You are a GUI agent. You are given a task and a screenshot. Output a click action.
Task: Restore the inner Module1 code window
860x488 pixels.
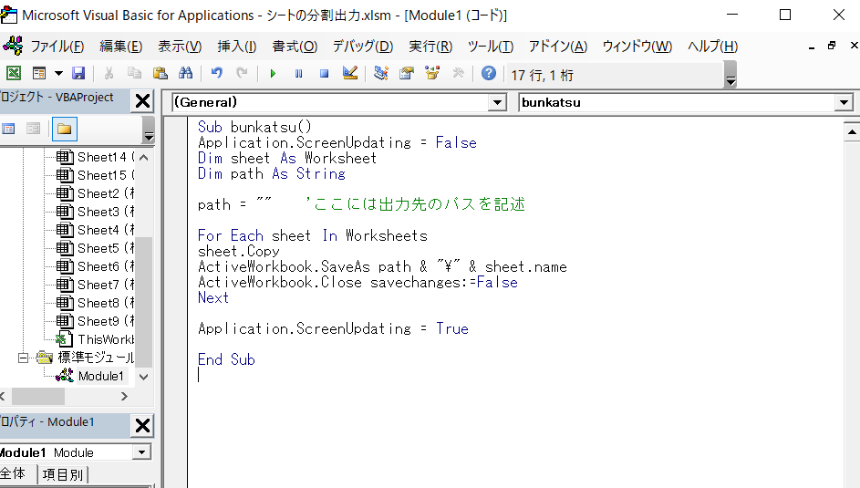832,46
